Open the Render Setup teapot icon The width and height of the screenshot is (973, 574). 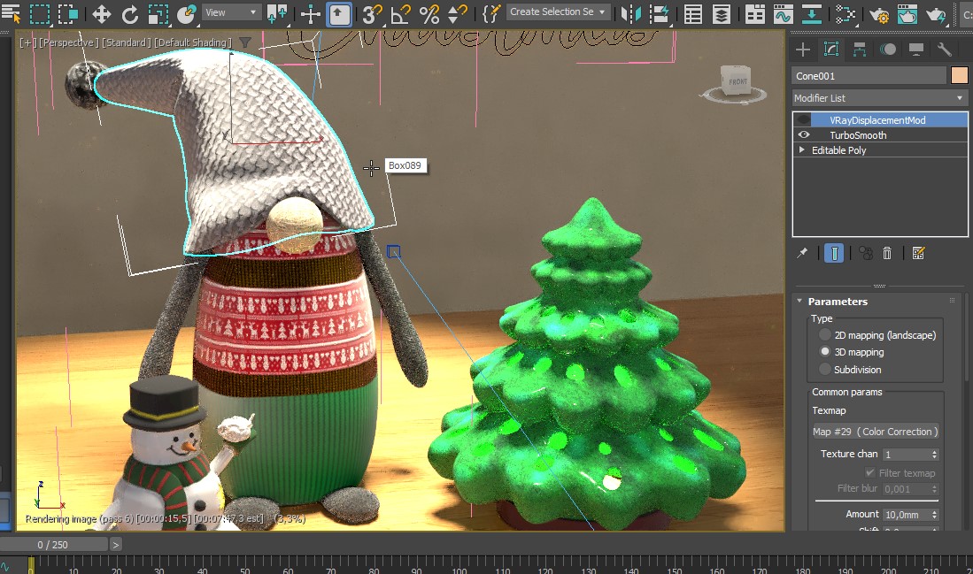pyautogui.click(x=878, y=13)
